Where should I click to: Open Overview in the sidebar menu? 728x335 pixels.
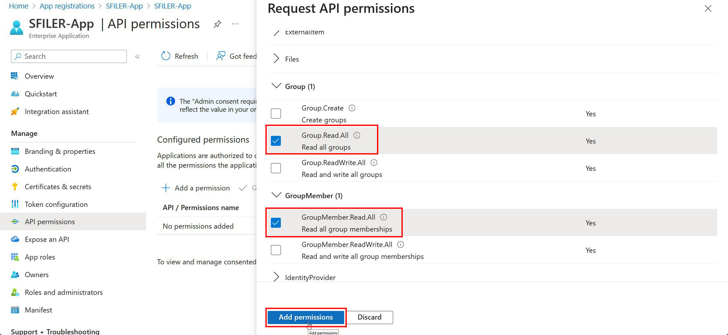39,76
